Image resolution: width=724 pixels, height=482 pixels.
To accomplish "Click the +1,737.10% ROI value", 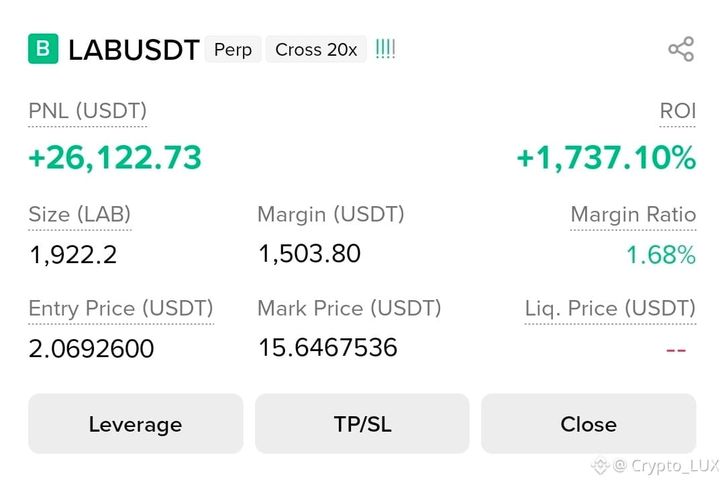I will point(607,158).
